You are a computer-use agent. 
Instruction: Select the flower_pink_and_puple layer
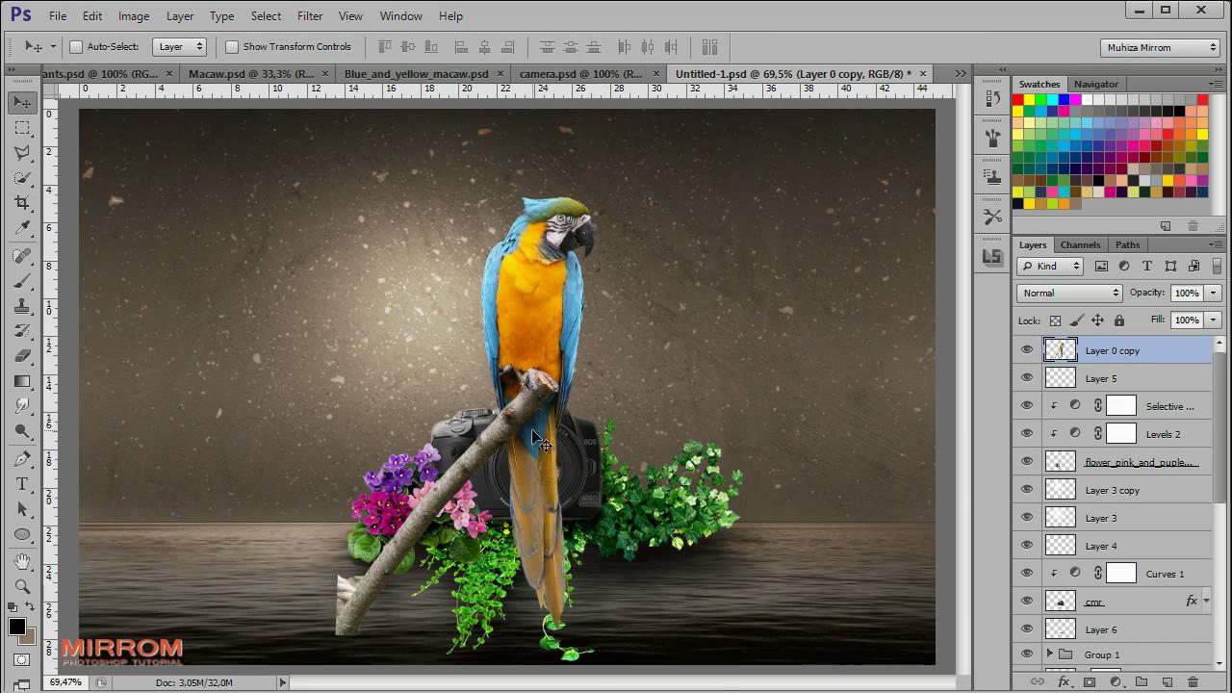pos(1115,462)
